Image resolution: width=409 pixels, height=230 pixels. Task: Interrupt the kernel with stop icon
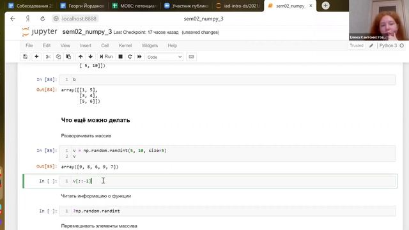[x=121, y=57]
